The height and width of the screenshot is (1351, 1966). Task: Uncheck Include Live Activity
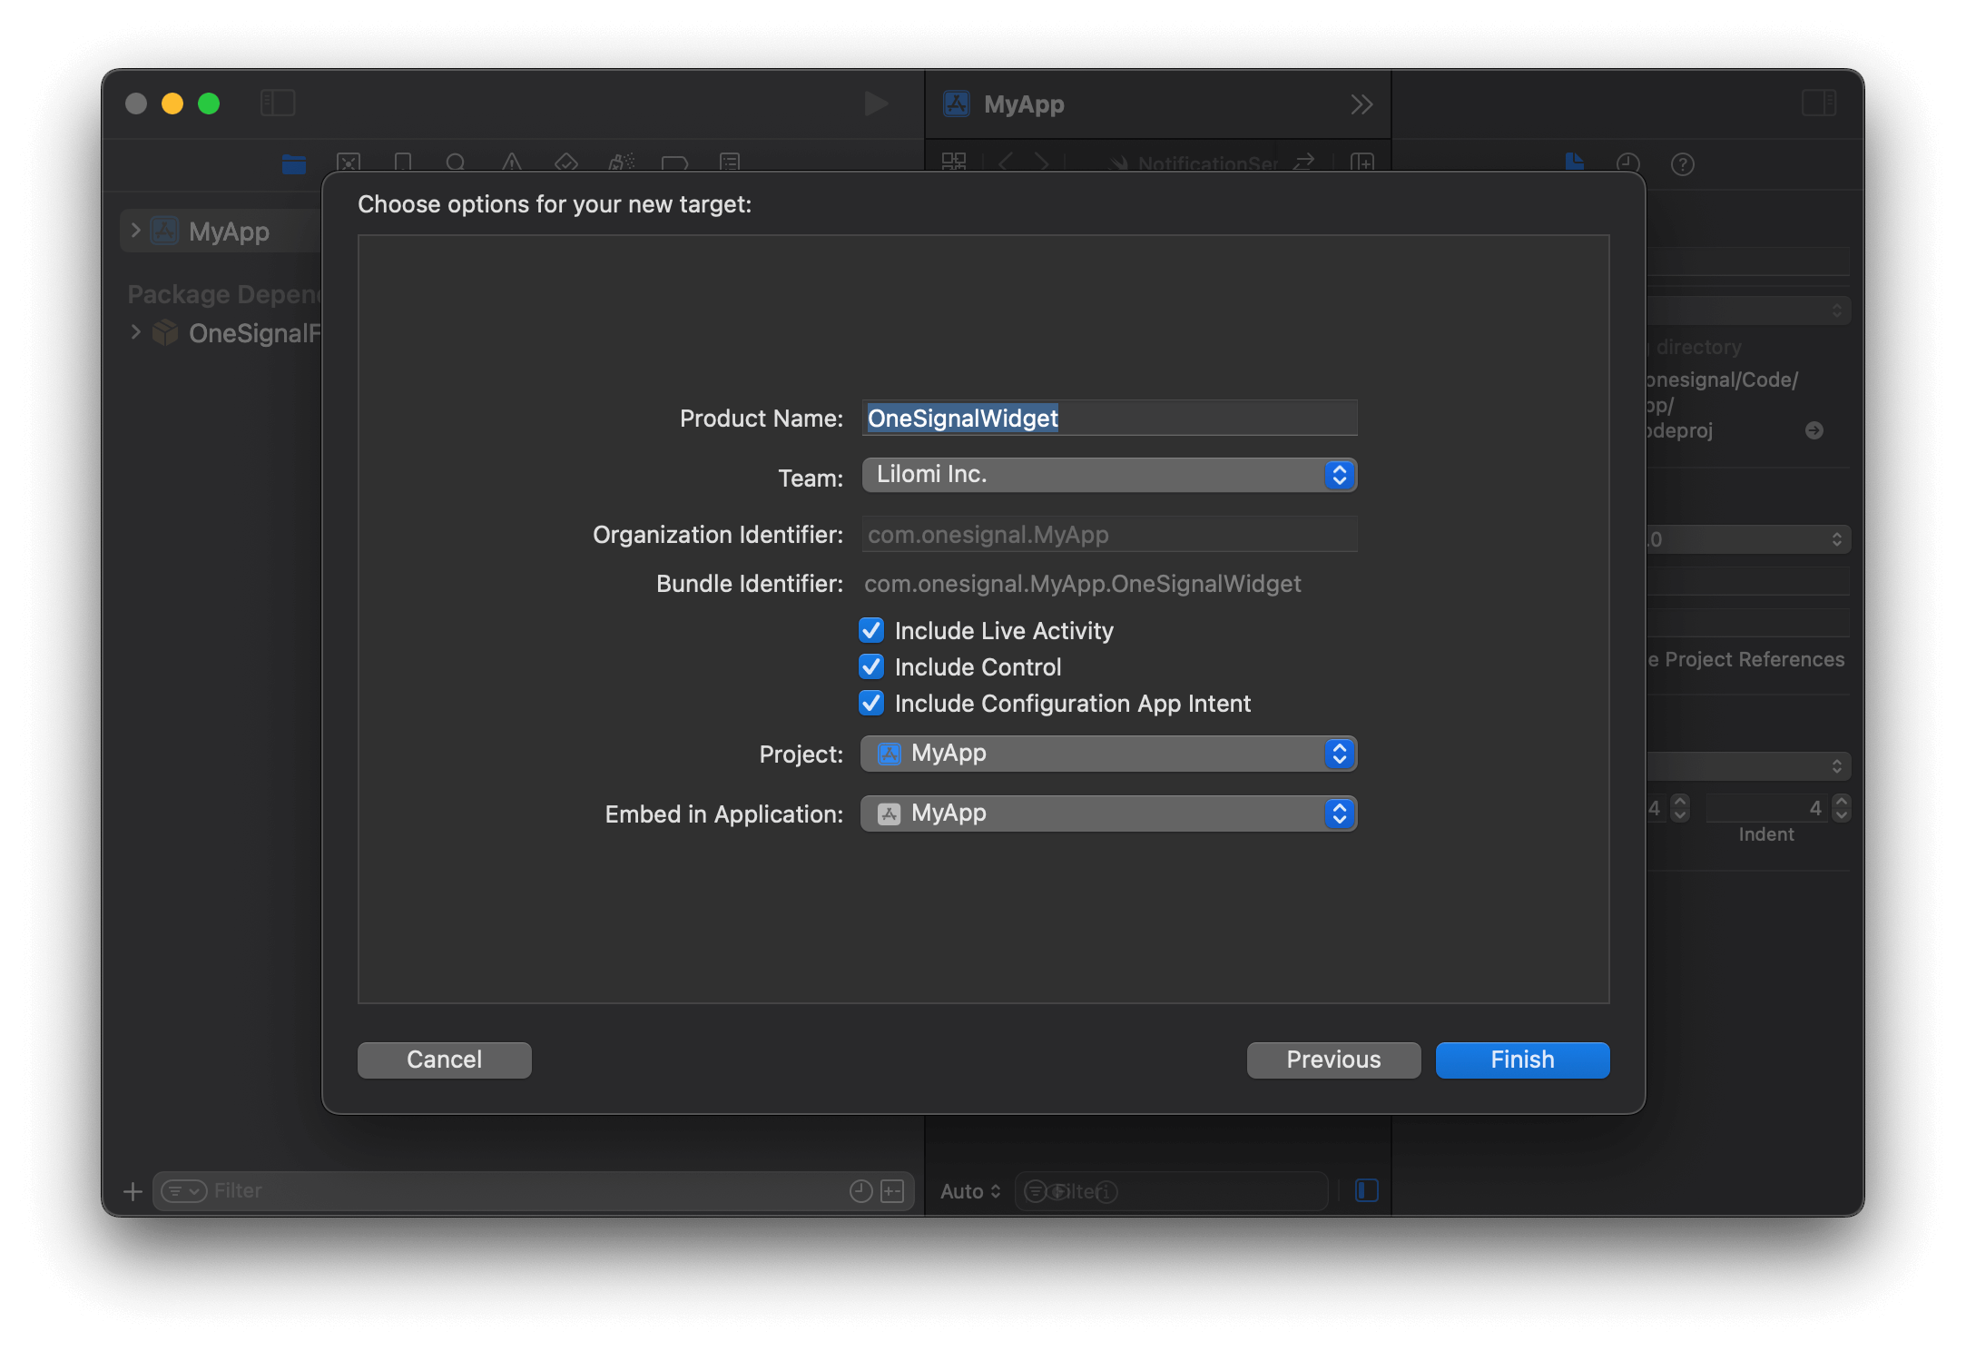click(871, 630)
